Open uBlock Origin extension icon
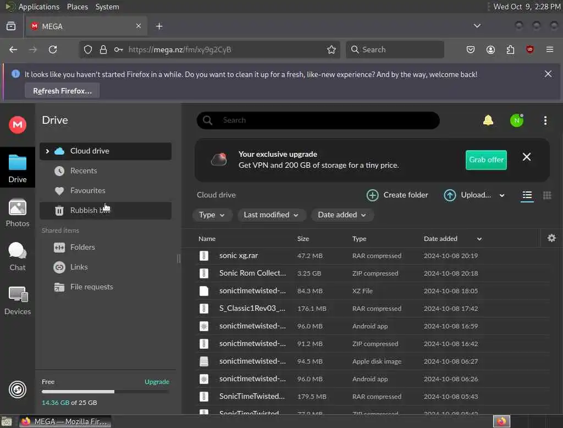 click(529, 50)
